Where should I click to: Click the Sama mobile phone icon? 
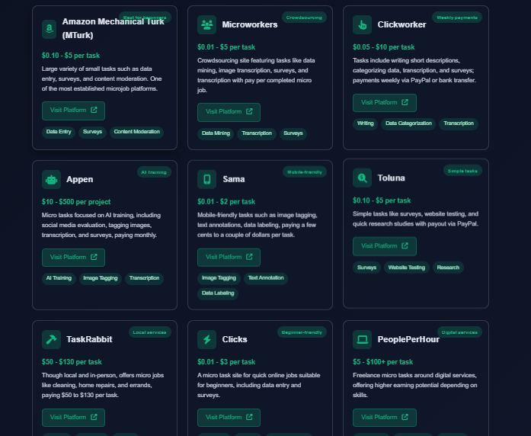point(206,179)
